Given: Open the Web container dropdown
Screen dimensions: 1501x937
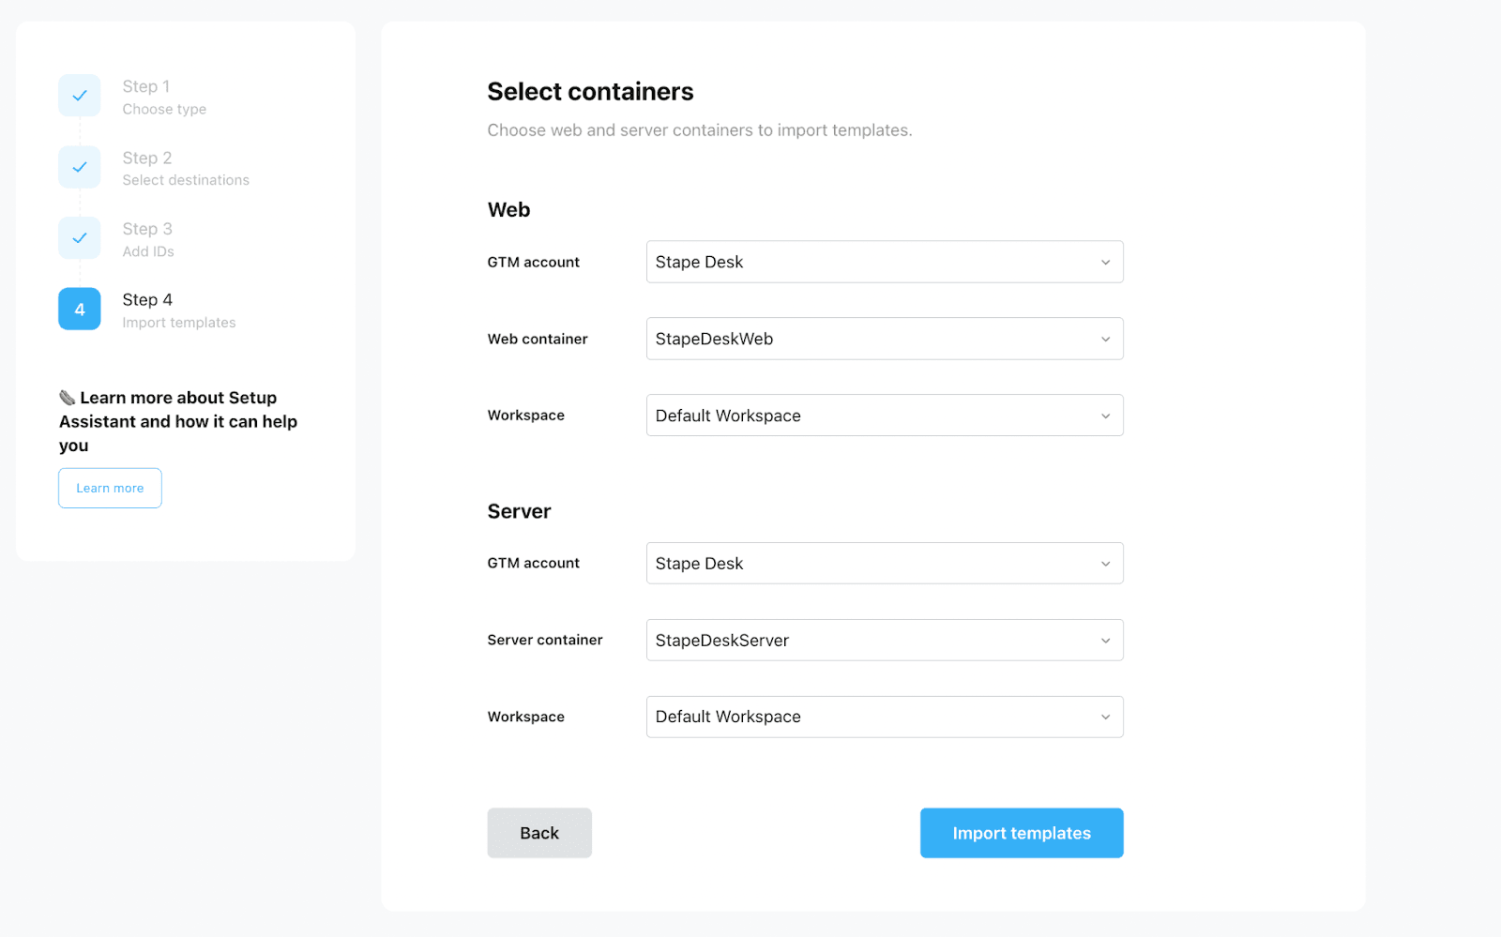Looking at the screenshot, I should 885,339.
